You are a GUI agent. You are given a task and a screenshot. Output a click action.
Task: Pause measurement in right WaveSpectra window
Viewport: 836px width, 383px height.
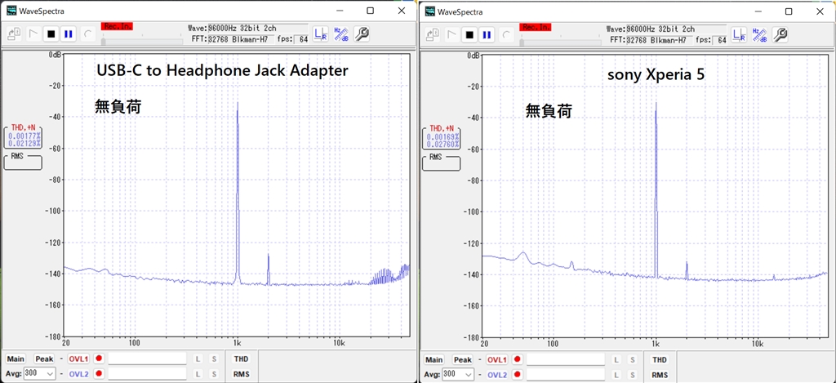(x=487, y=34)
